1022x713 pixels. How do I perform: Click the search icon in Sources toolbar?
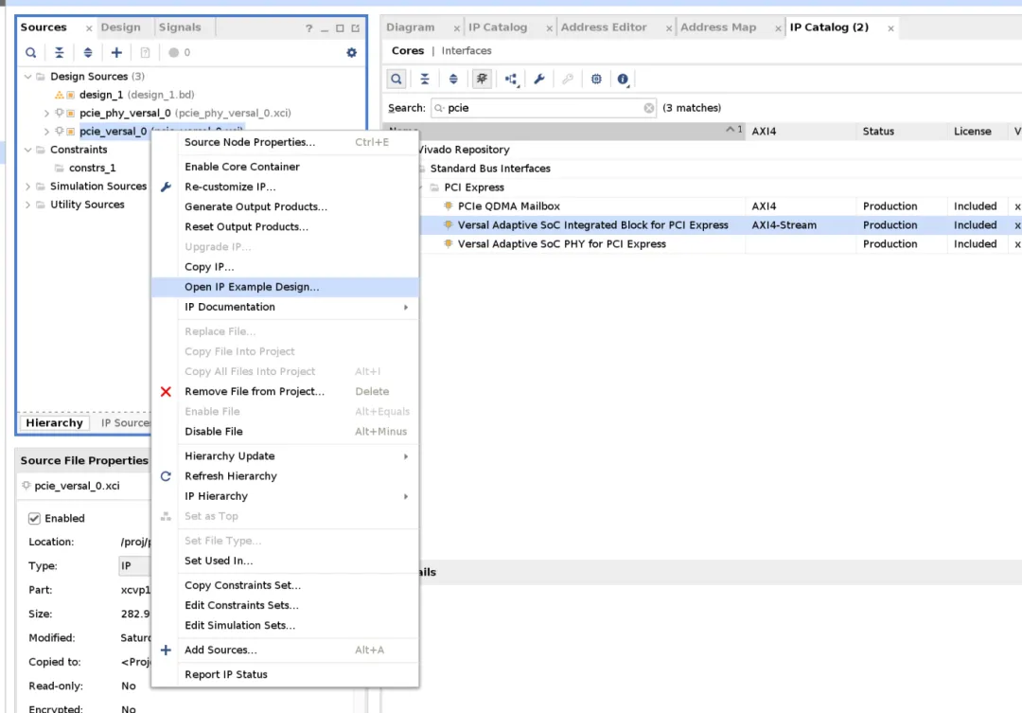click(30, 53)
